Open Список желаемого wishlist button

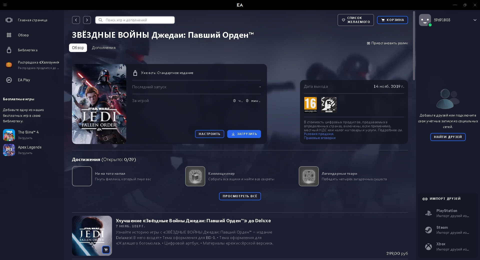click(x=356, y=20)
